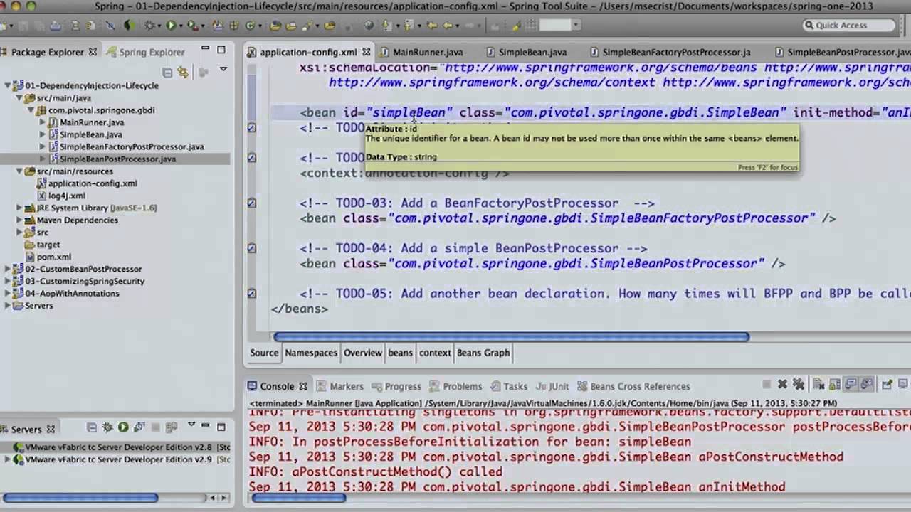Collapse the 01-DependencyInjection-Lifecycle project
The image size is (911, 512).
coord(8,85)
